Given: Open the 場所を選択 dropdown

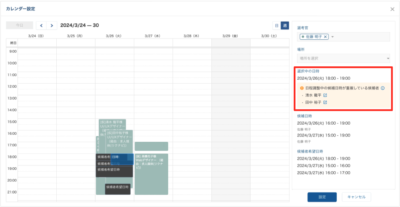Looking at the screenshot, I should tap(343, 58).
